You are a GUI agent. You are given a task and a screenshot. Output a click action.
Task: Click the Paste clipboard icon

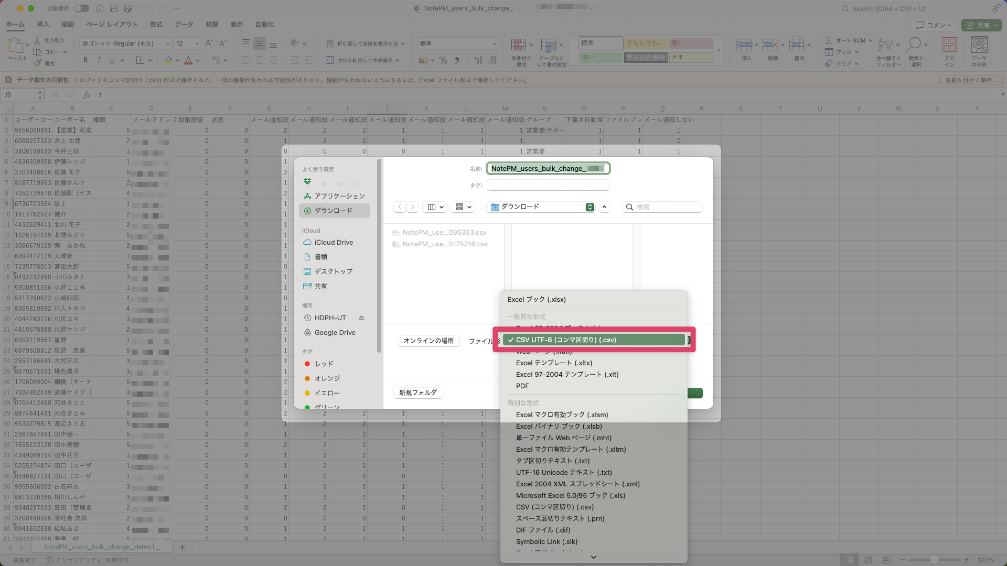click(16, 46)
